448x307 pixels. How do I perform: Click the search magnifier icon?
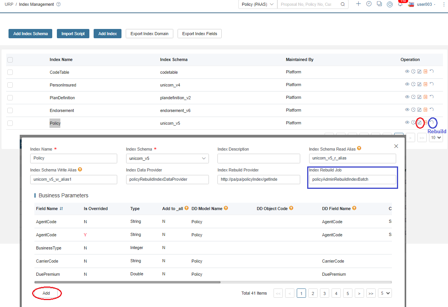point(342,4)
